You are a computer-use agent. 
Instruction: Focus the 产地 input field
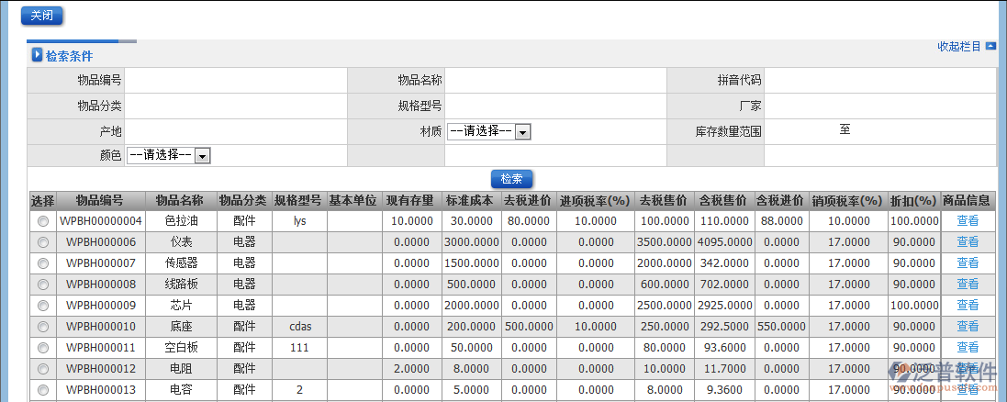click(236, 131)
